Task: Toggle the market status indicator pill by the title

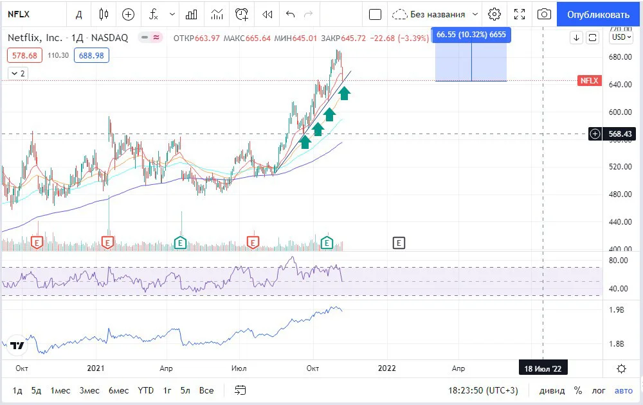Action: pos(150,38)
